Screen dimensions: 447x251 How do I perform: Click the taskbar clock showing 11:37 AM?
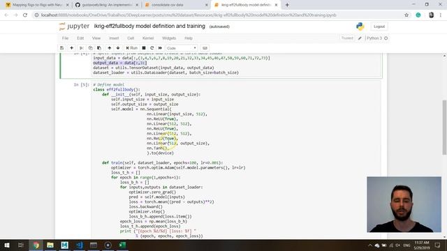pos(422,245)
